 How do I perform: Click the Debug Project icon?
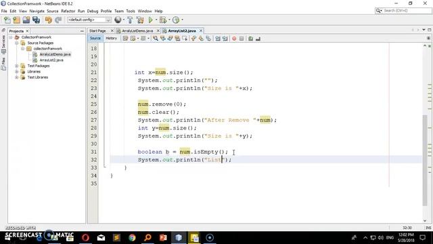point(163,20)
